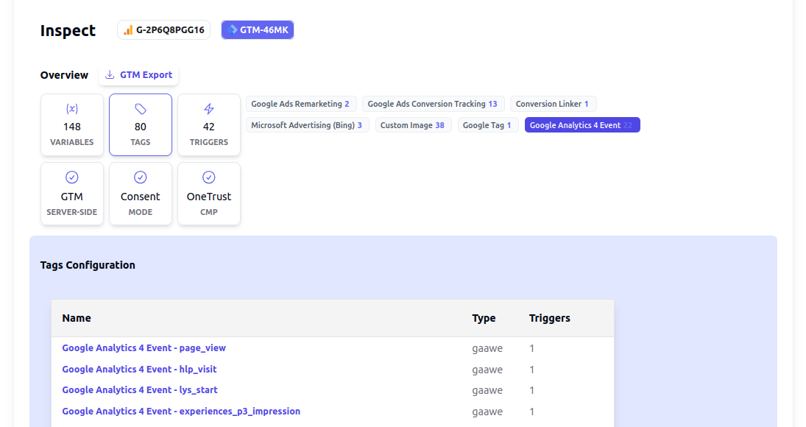Open the hlp_visit event tag
The image size is (806, 427).
pyautogui.click(x=139, y=369)
